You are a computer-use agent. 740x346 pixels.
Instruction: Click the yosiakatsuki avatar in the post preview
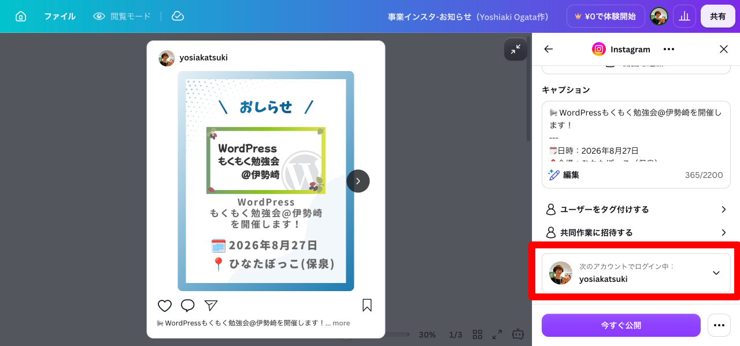(x=166, y=58)
